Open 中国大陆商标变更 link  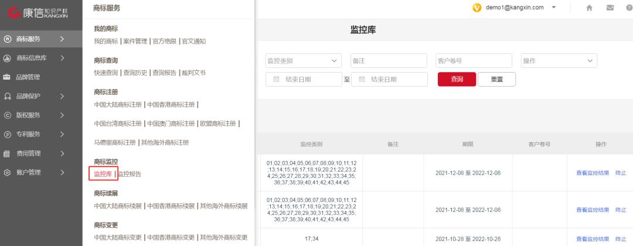(x=118, y=237)
